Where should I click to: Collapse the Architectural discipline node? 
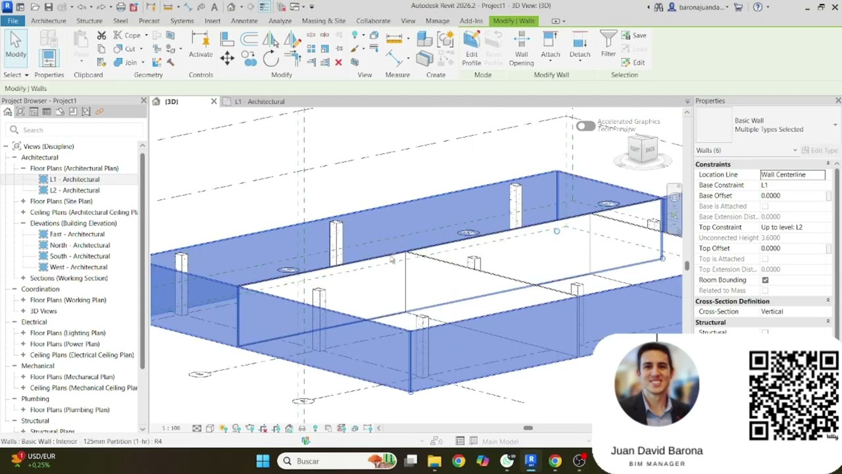click(14, 157)
